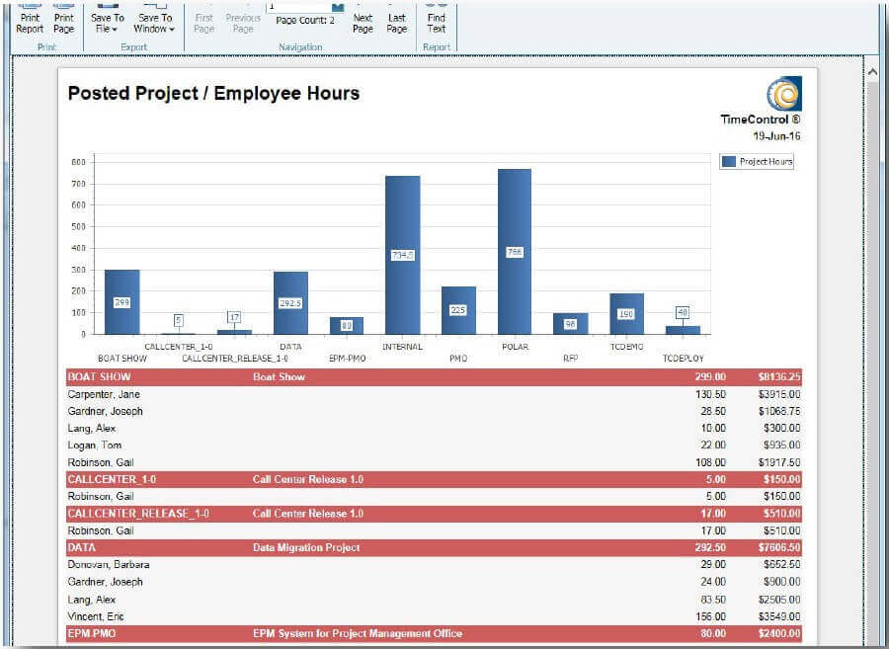Screen dimensions: 889x649
Task: Click the INTERNAL bar in the chart
Action: point(402,255)
